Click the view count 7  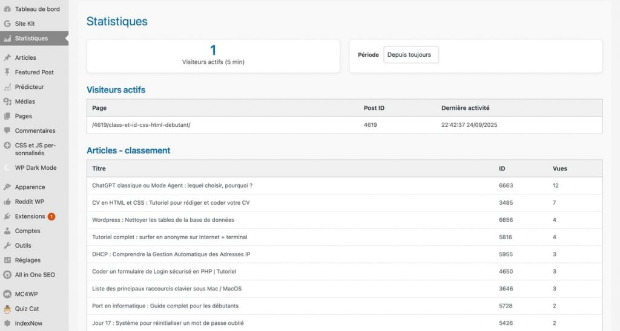(555, 203)
